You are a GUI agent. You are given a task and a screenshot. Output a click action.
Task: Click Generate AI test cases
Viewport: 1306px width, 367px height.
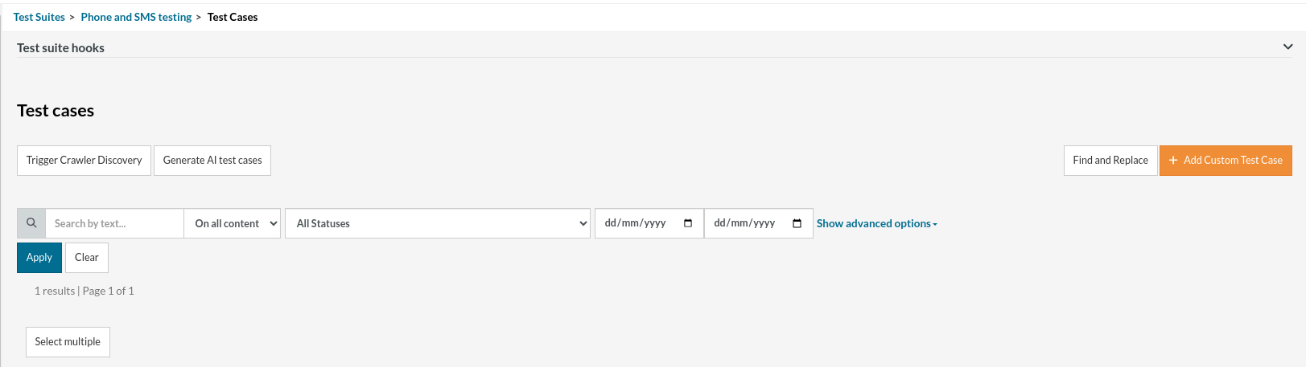(212, 161)
